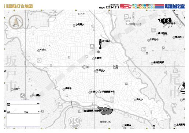Click the 川島ひばりが丘特別支援学校 marker
The width and height of the screenshot is (189, 133).
click(90, 92)
